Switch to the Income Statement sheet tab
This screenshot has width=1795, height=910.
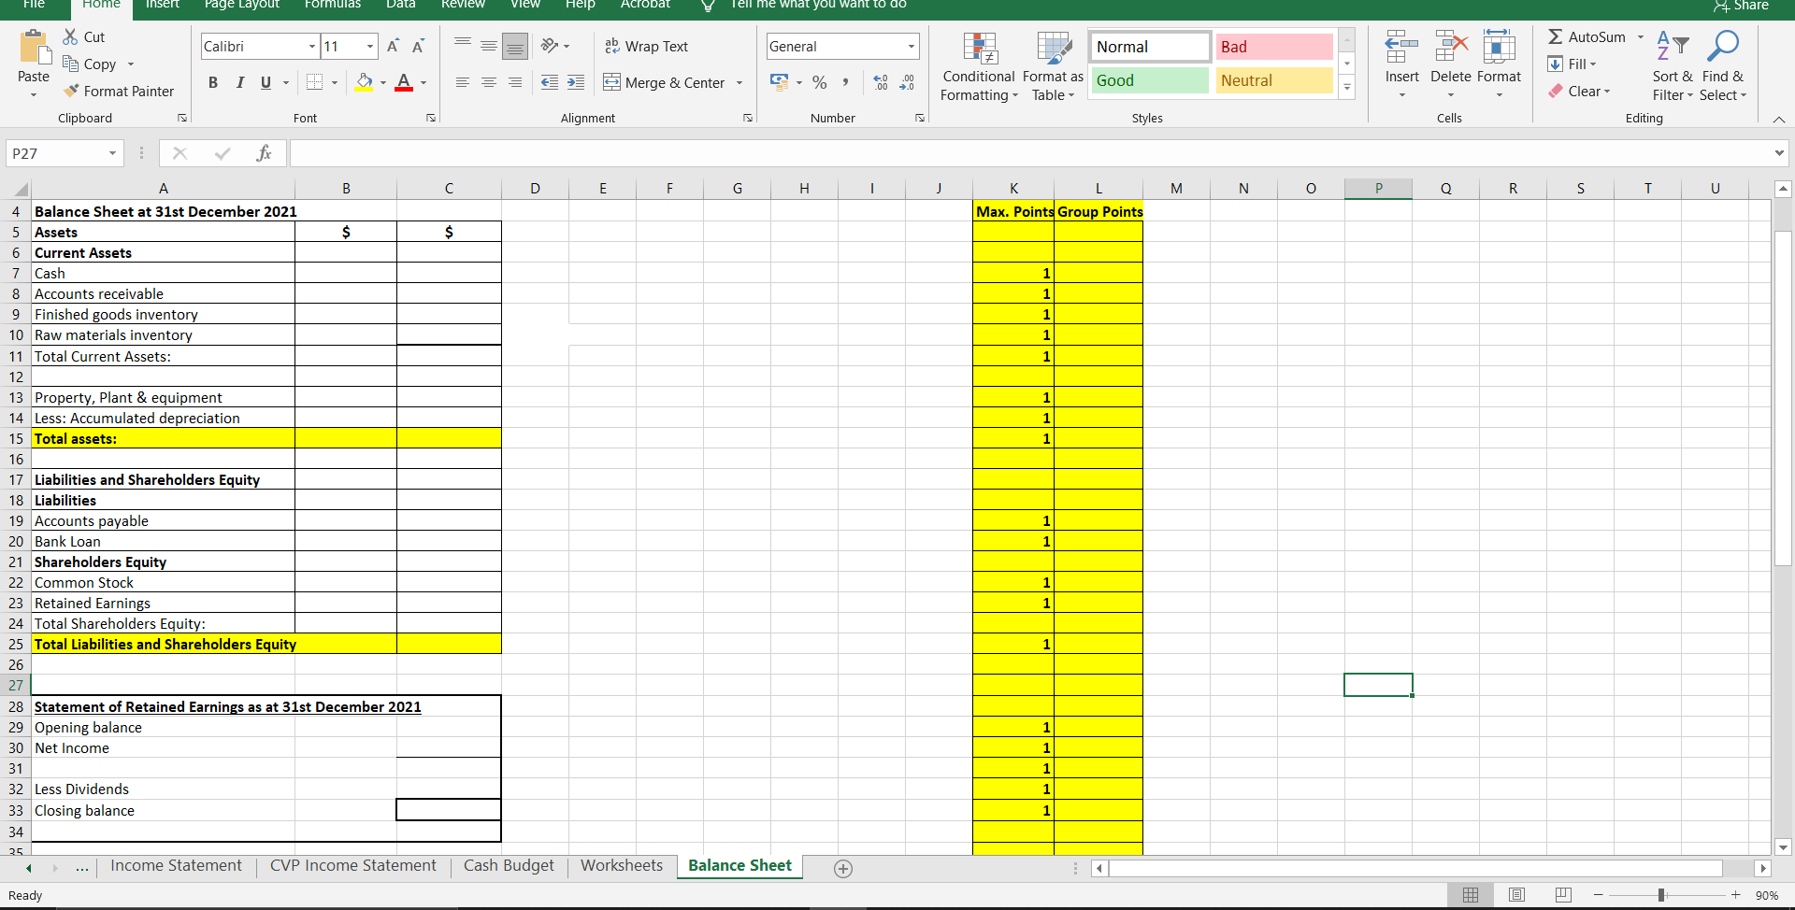(176, 866)
